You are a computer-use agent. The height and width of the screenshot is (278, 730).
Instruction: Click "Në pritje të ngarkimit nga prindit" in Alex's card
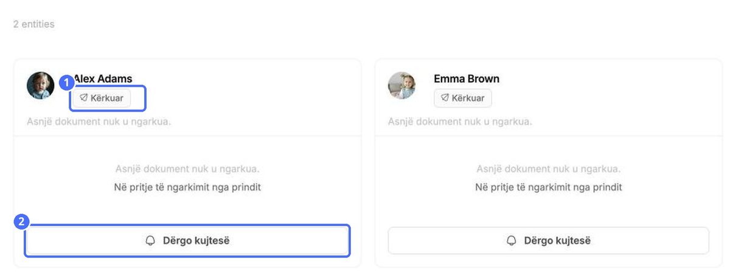[187, 187]
